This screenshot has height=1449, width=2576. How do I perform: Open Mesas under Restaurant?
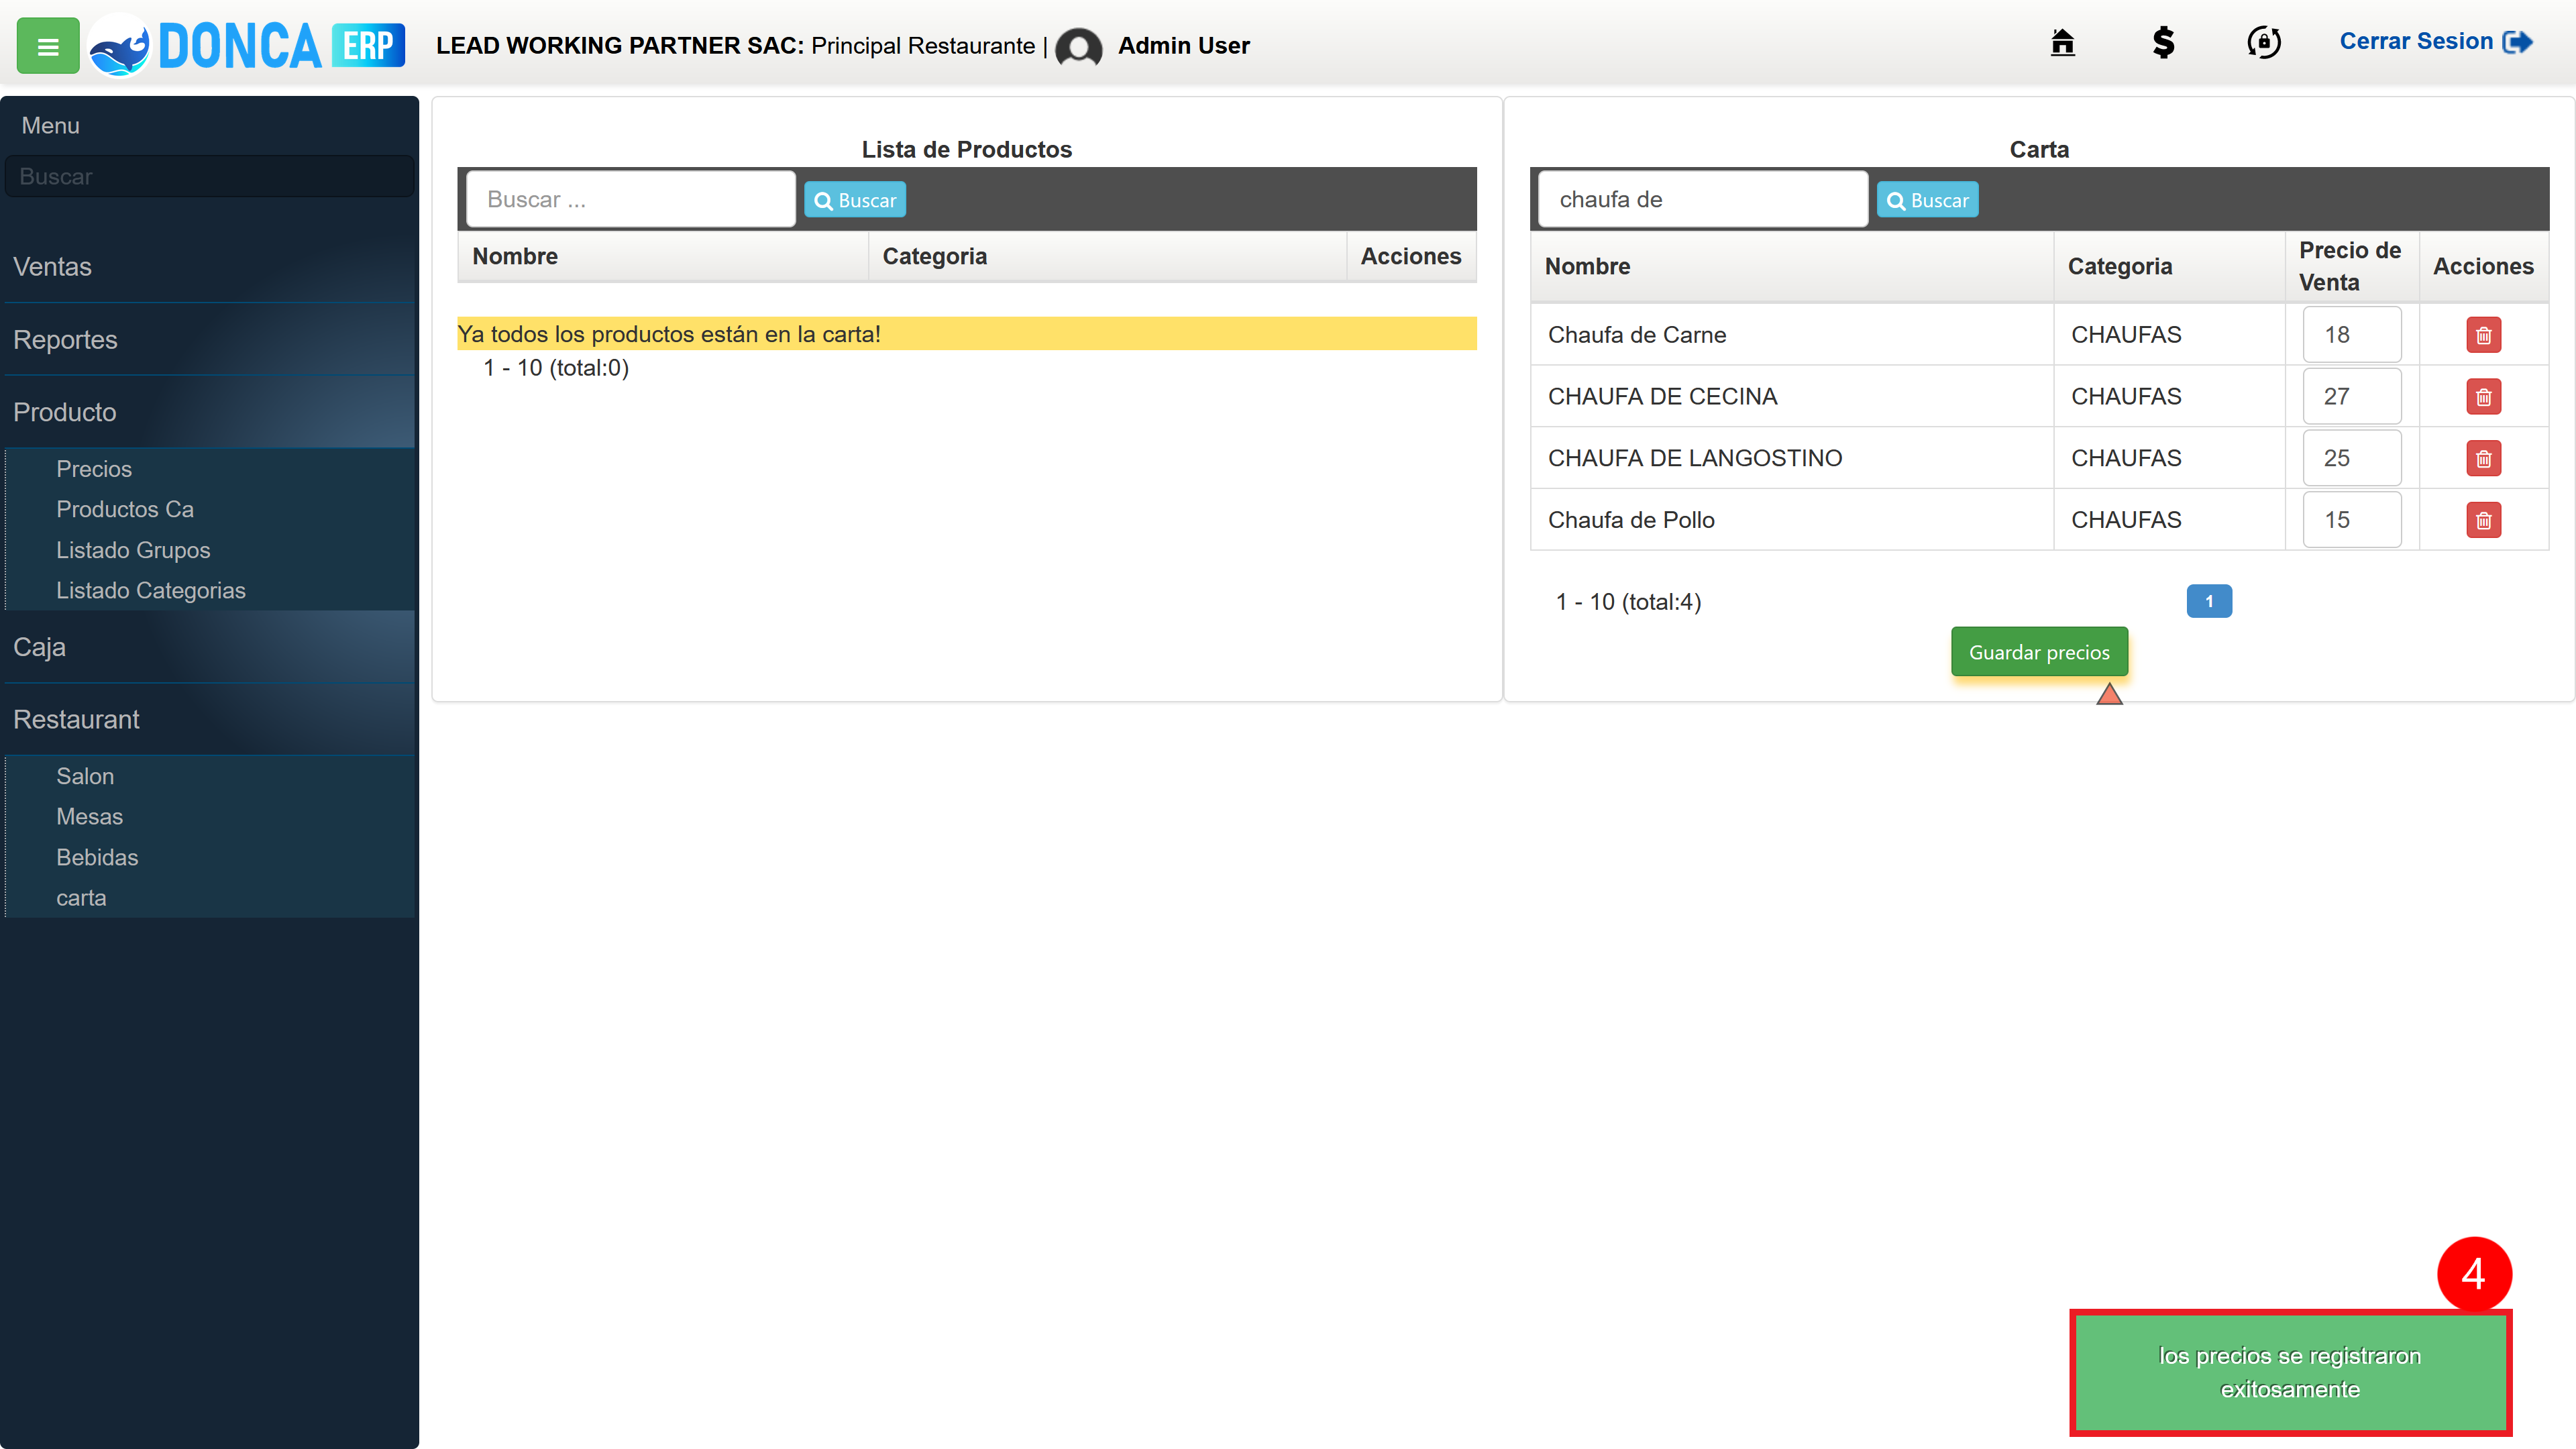(90, 816)
